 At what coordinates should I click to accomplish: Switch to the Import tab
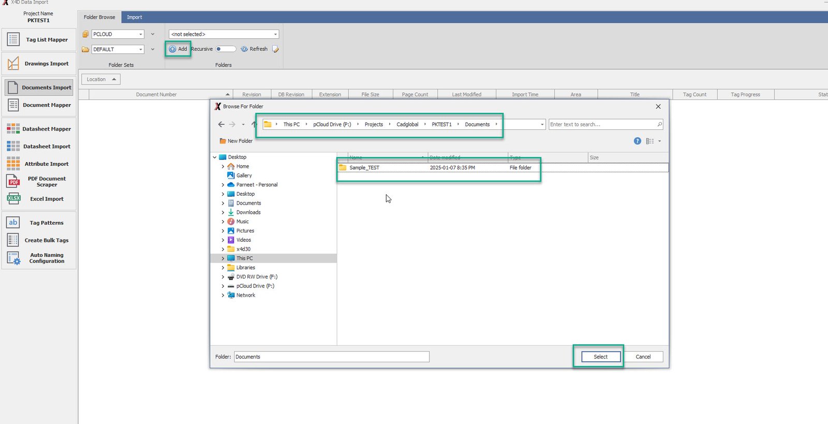(x=134, y=17)
